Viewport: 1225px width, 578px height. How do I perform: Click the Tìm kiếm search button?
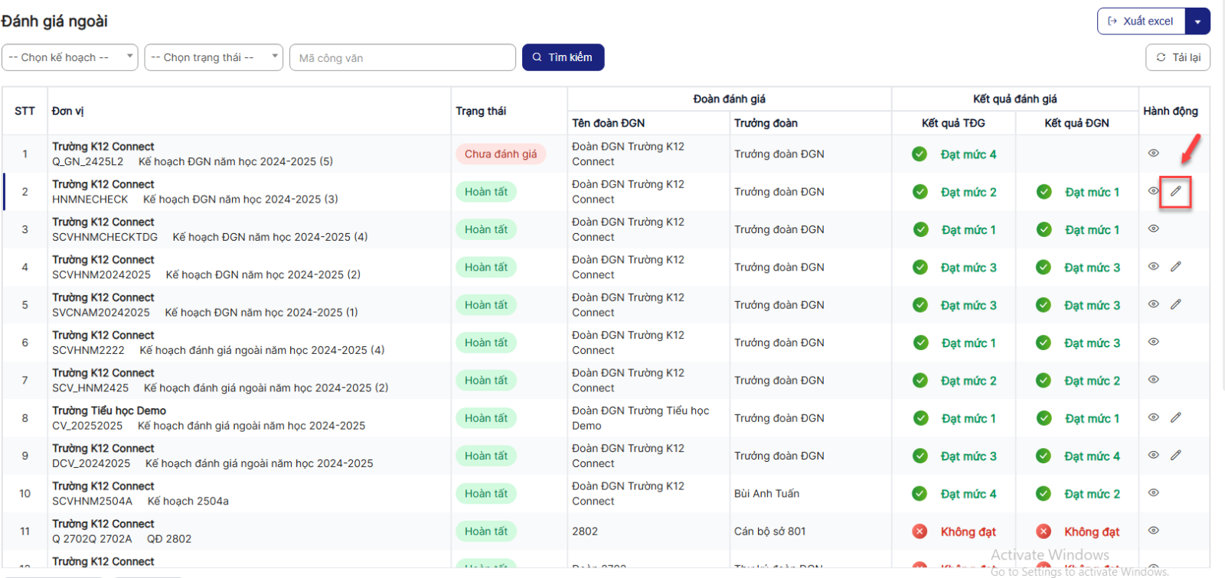[563, 57]
